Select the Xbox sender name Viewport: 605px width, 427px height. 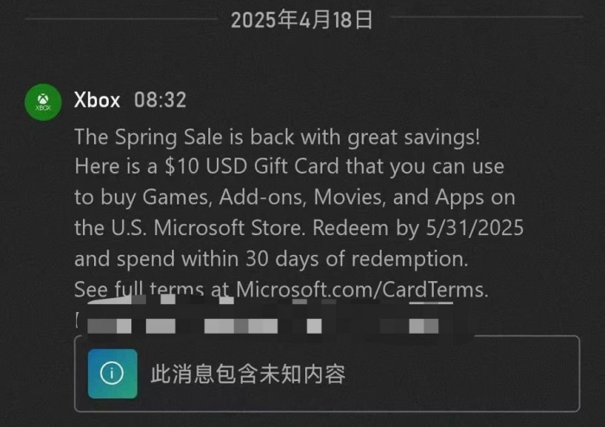(97, 100)
